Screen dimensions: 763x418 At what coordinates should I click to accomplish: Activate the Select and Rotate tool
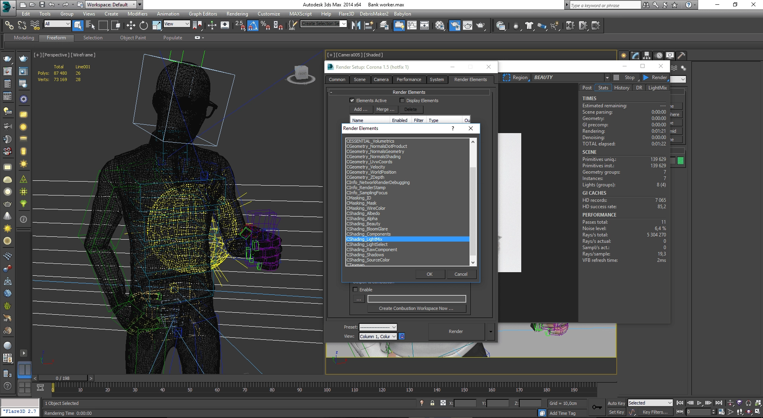click(x=144, y=25)
